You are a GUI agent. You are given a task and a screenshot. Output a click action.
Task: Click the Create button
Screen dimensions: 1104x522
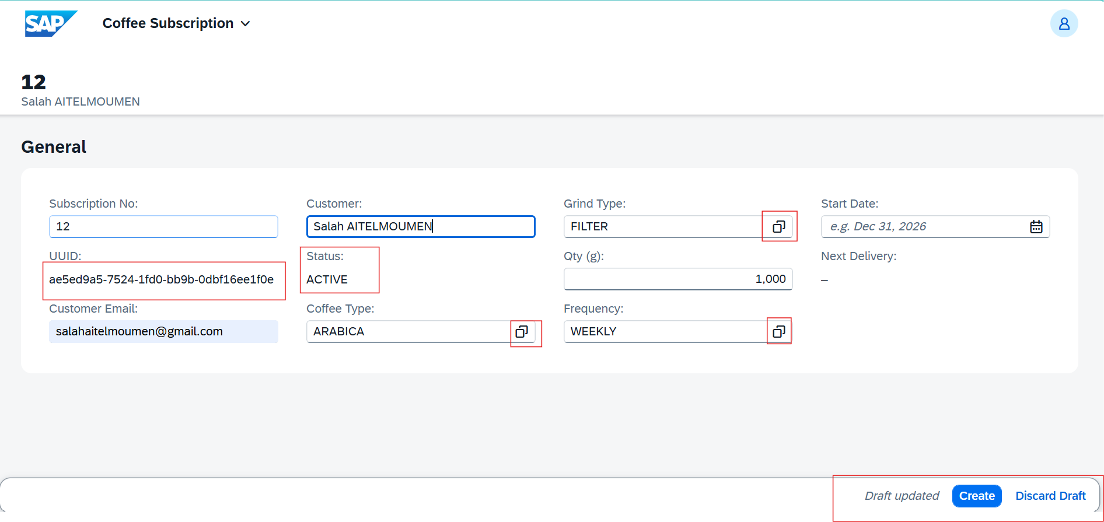pyautogui.click(x=976, y=496)
